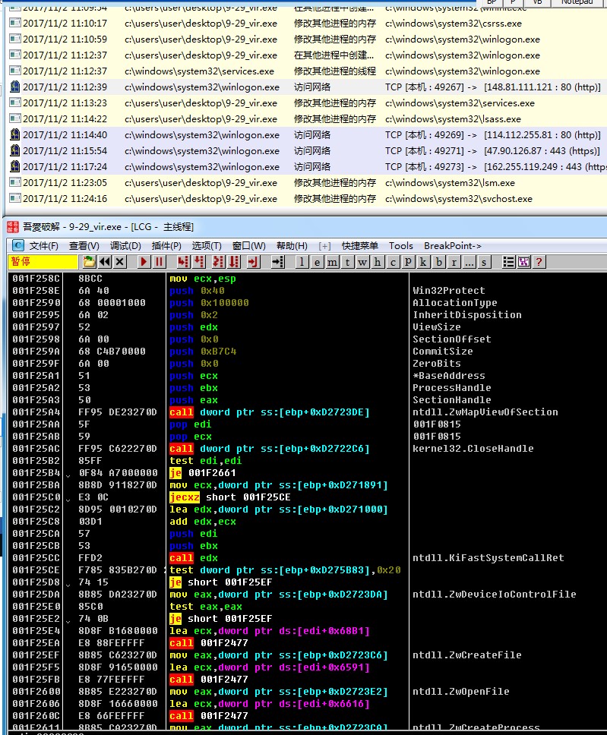607x735 pixels.
Task: Open the Tools menu
Action: point(401,246)
